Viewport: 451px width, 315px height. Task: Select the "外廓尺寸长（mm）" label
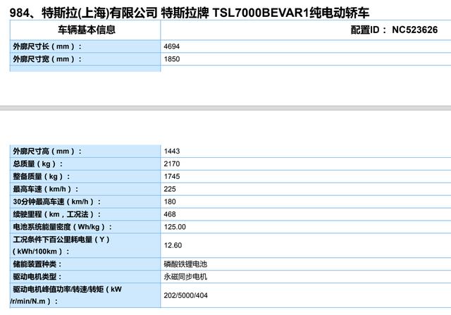tap(47, 47)
